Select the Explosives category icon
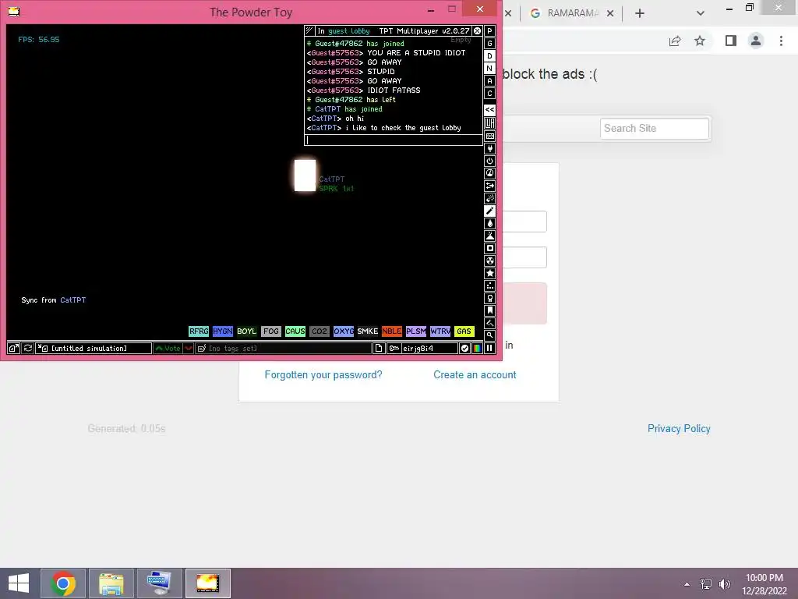Image resolution: width=798 pixels, height=599 pixels. 489,198
